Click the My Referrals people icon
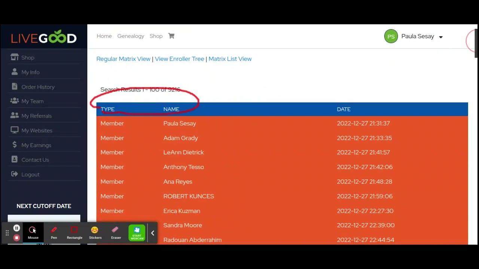Viewport: 479px width, 269px height. click(x=15, y=115)
